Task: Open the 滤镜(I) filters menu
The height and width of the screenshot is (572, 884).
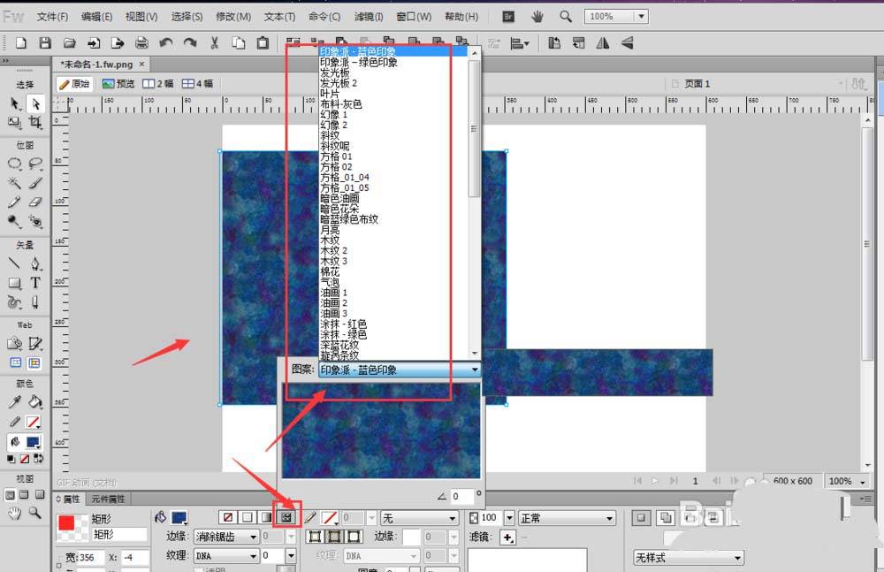Action: click(x=368, y=17)
